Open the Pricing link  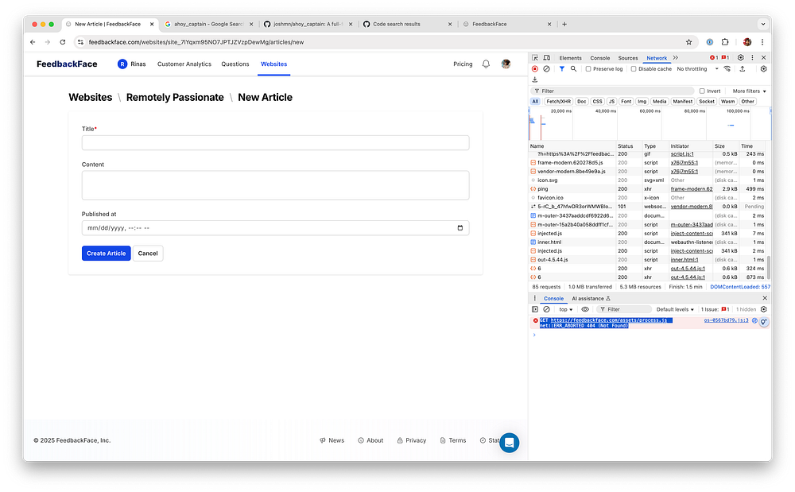(463, 64)
